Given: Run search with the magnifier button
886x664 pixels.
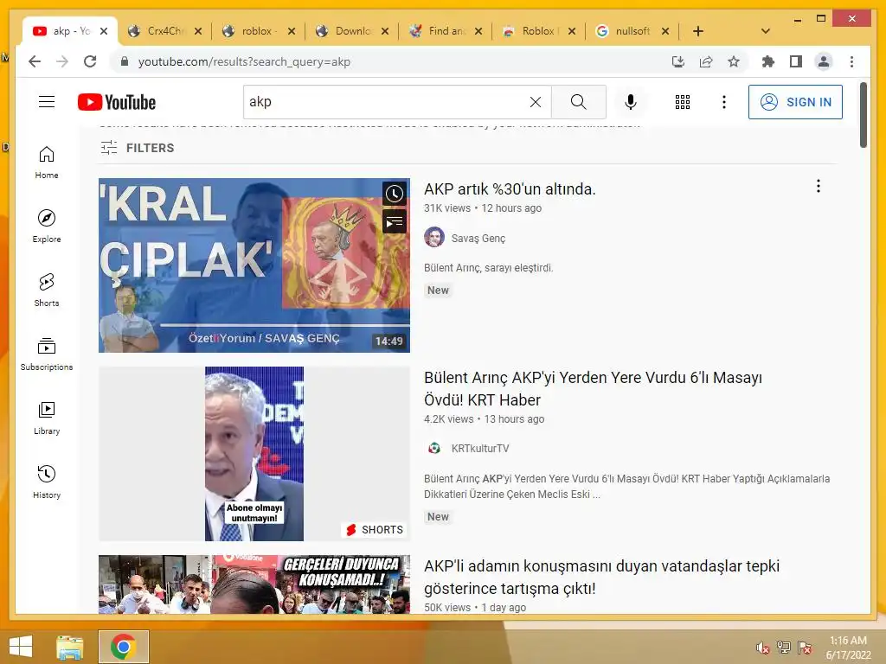Looking at the screenshot, I should tap(579, 102).
